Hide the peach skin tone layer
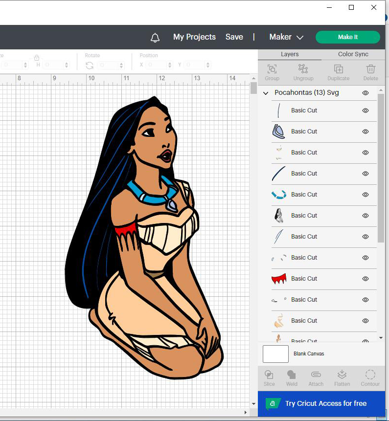 click(x=366, y=321)
